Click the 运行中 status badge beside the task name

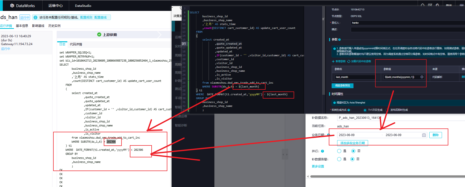25,17
